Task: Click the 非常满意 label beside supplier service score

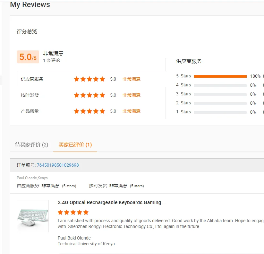Action: pos(131,79)
